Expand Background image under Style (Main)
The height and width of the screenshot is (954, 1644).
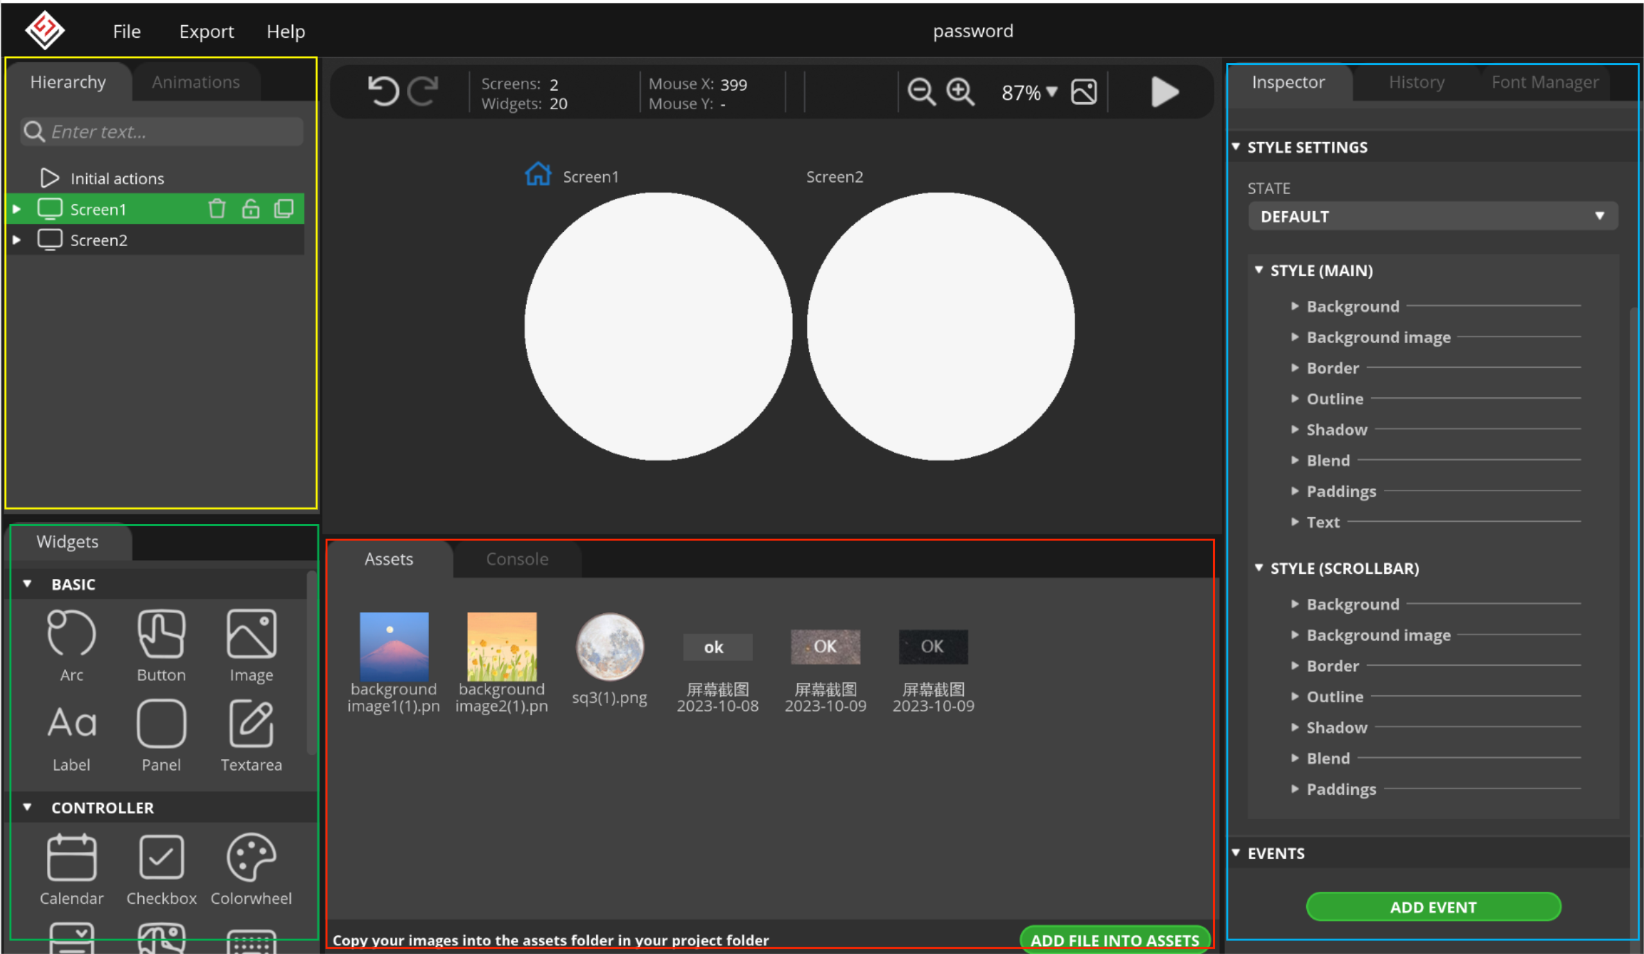(x=1295, y=337)
